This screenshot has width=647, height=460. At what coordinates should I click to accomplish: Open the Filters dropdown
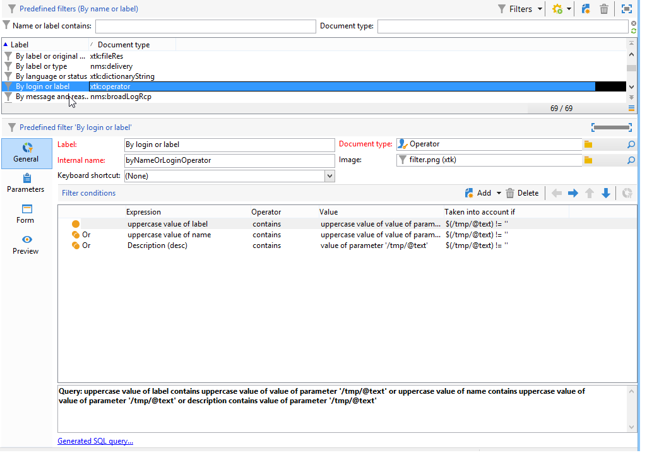(x=520, y=9)
